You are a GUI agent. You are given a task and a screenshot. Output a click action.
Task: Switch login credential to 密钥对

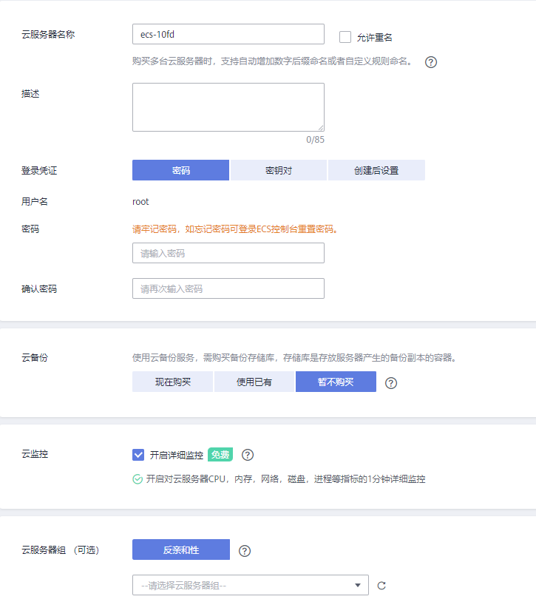(279, 170)
